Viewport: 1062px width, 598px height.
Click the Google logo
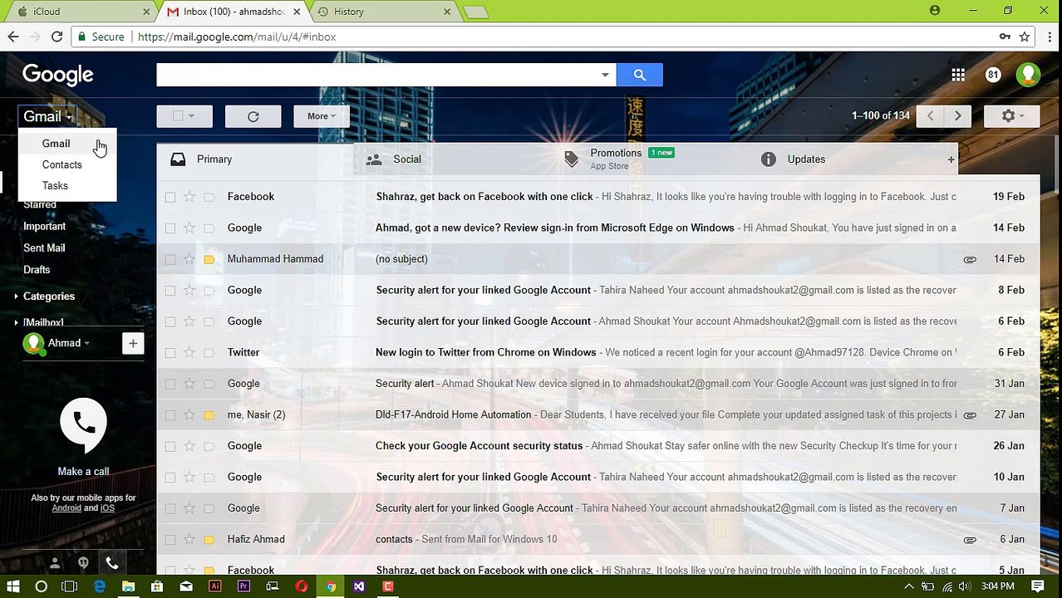(58, 75)
